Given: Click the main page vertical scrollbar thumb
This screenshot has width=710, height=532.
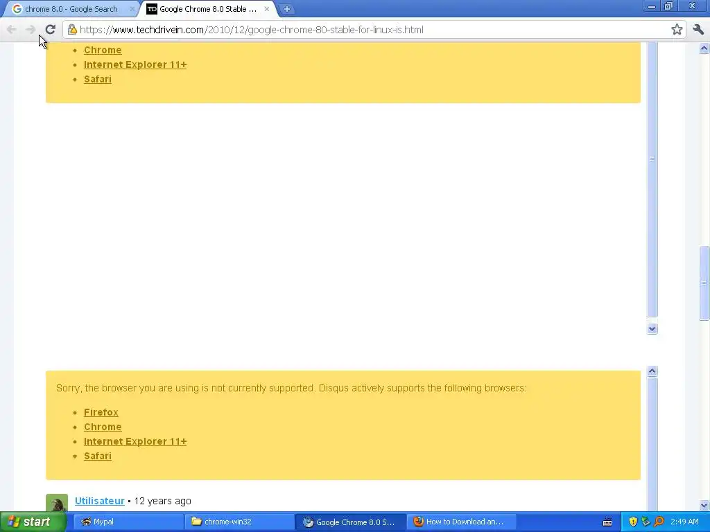Looking at the screenshot, I should tap(704, 283).
